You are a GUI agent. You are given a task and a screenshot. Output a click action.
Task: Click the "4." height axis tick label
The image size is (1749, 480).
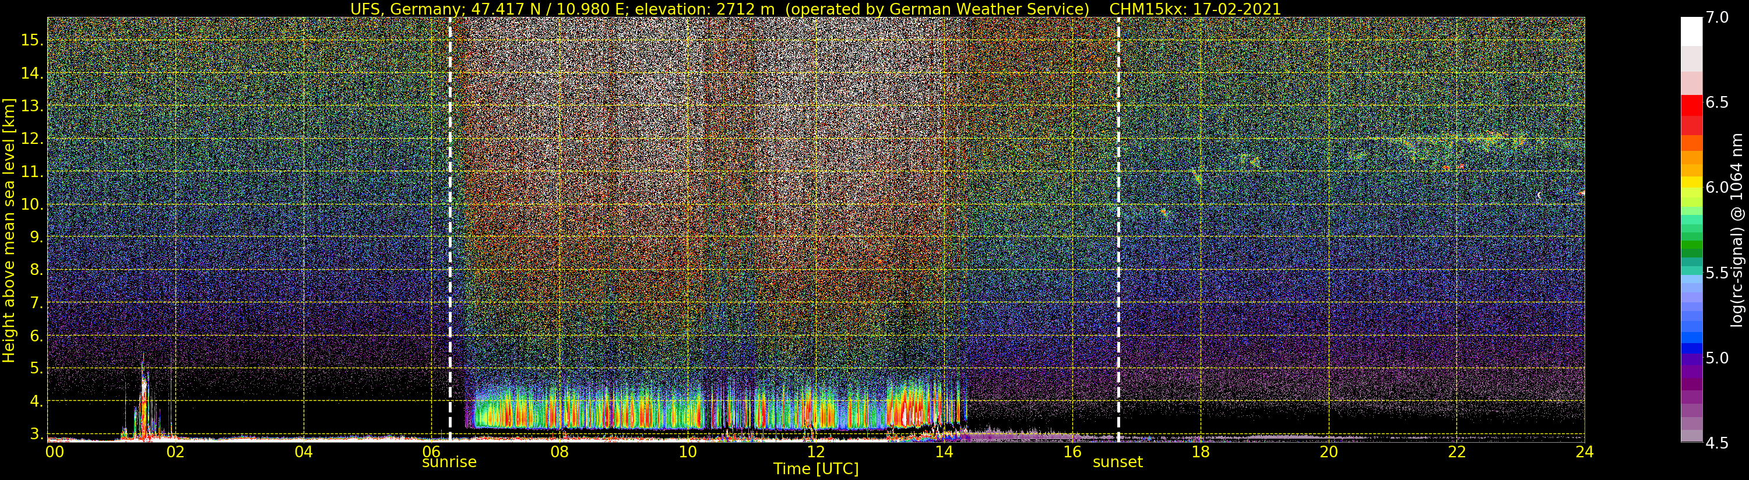36,401
